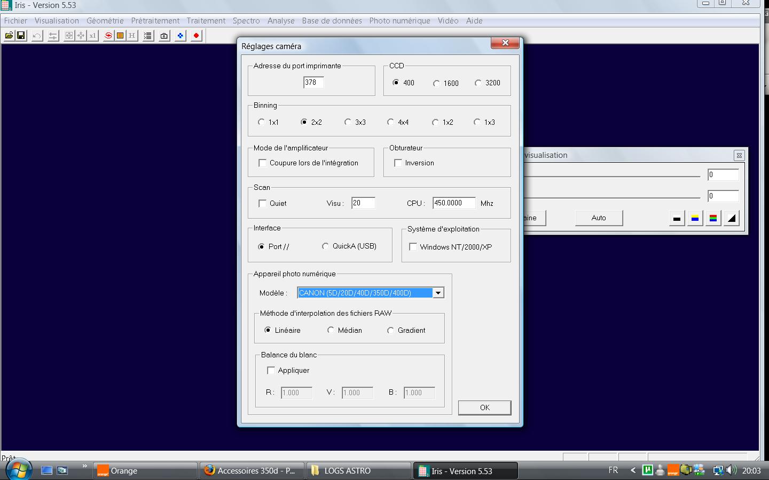Viewport: 769px width, 480px height.
Task: Click upper threshold value field in visualisation panel
Action: pos(723,174)
